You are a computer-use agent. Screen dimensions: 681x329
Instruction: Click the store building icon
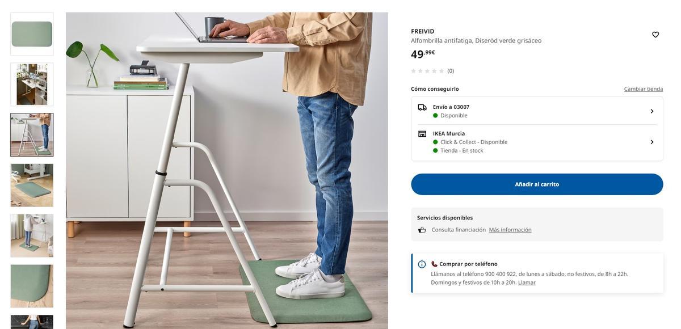point(422,134)
